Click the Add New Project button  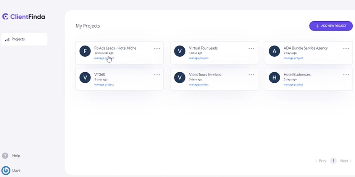[x=331, y=26]
